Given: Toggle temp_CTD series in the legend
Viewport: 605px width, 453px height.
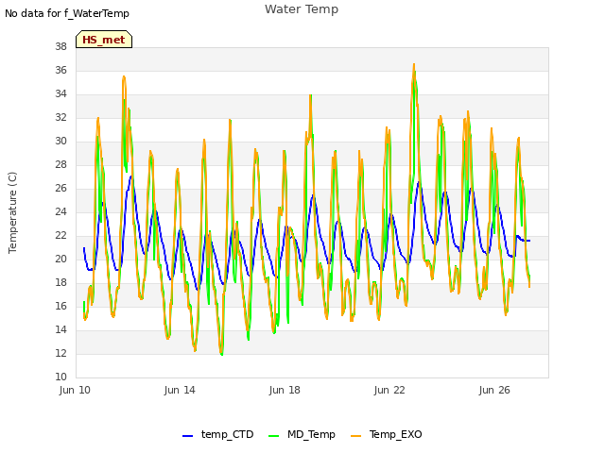Looking at the screenshot, I should point(218,434).
